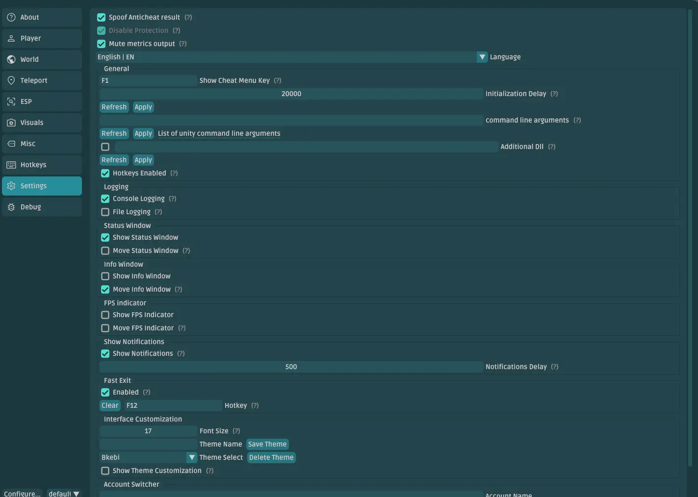Screen dimensions: 698x497
Task: Open help tooltip for Show Cheat Menu Key
Action: click(278, 80)
